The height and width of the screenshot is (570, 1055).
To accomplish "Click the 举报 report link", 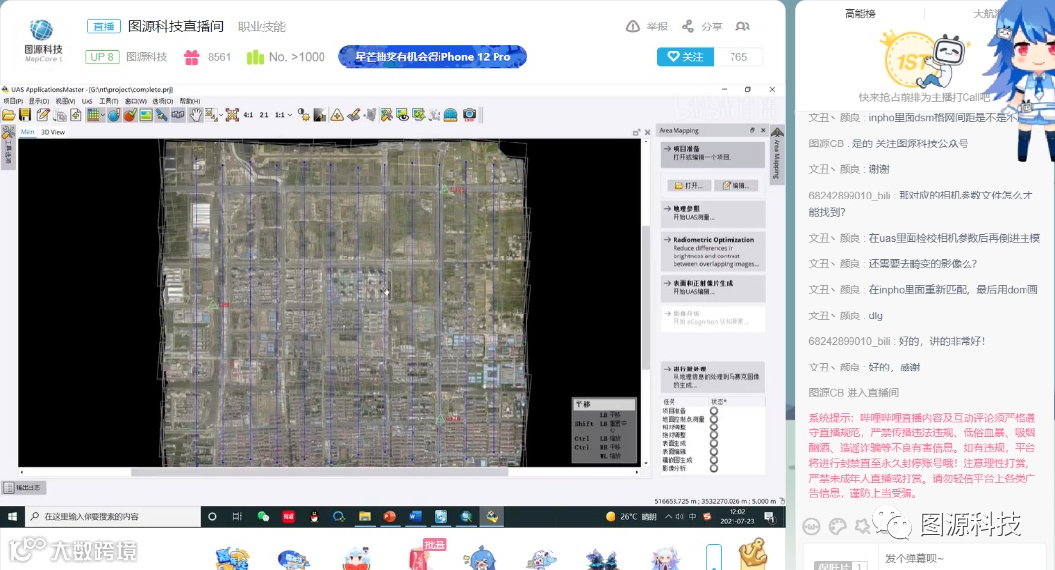I will (x=647, y=27).
